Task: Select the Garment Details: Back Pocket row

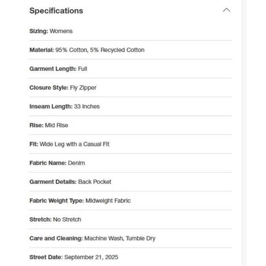Action: (130, 182)
